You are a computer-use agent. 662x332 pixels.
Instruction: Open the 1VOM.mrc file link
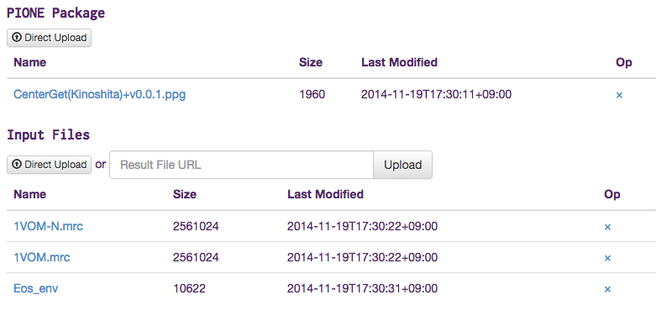(x=42, y=257)
